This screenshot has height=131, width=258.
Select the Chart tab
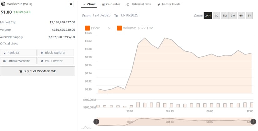pos(89,4)
